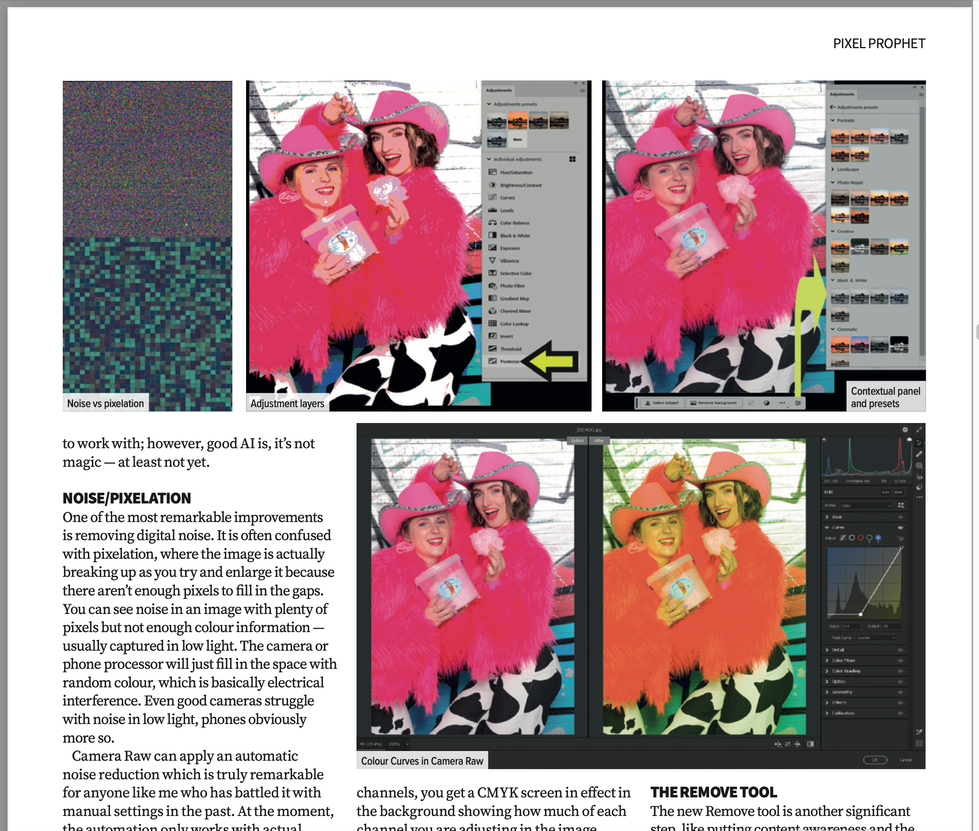The image size is (979, 831).
Task: Click the Levels histogram icon
Action: click(x=492, y=210)
